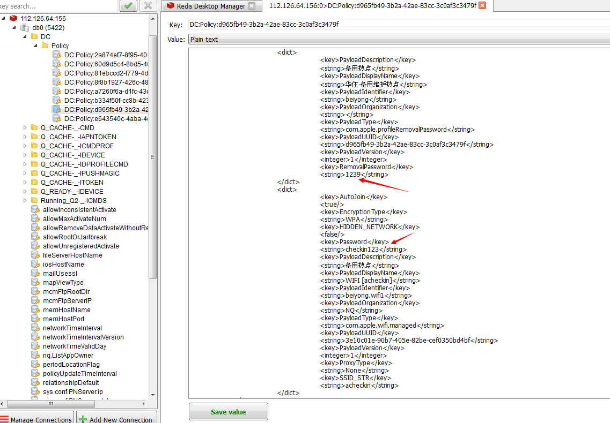This screenshot has height=423, width=610.
Task: Select the mapViewType key
Action: 63,282
